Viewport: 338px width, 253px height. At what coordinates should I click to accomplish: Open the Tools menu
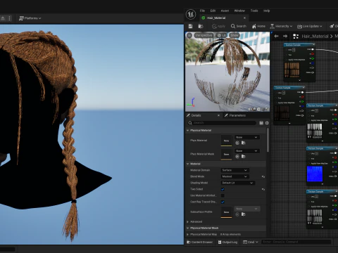(x=254, y=11)
